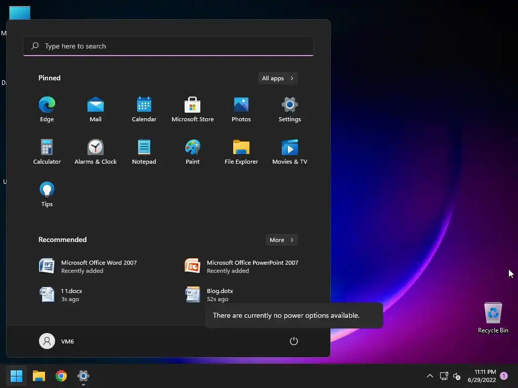The width and height of the screenshot is (518, 388).
Task: Launch the Photos app
Action: [241, 110]
